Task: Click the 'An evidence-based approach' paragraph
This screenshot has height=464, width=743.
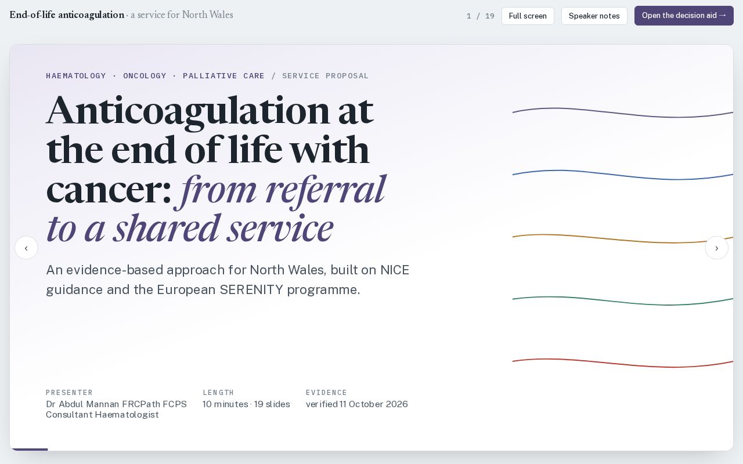Action: tap(228, 280)
